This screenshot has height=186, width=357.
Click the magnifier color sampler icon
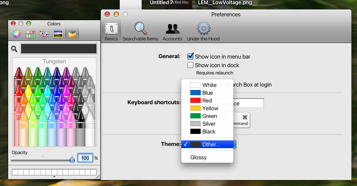[14, 49]
